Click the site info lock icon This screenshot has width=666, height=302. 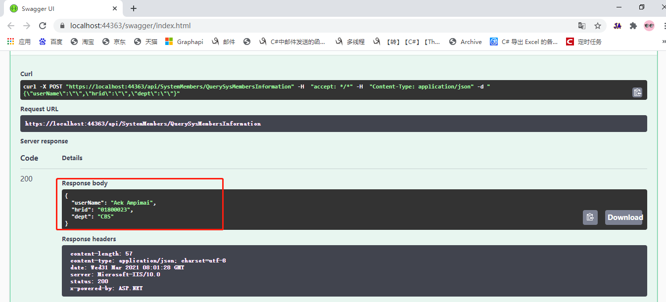click(62, 26)
